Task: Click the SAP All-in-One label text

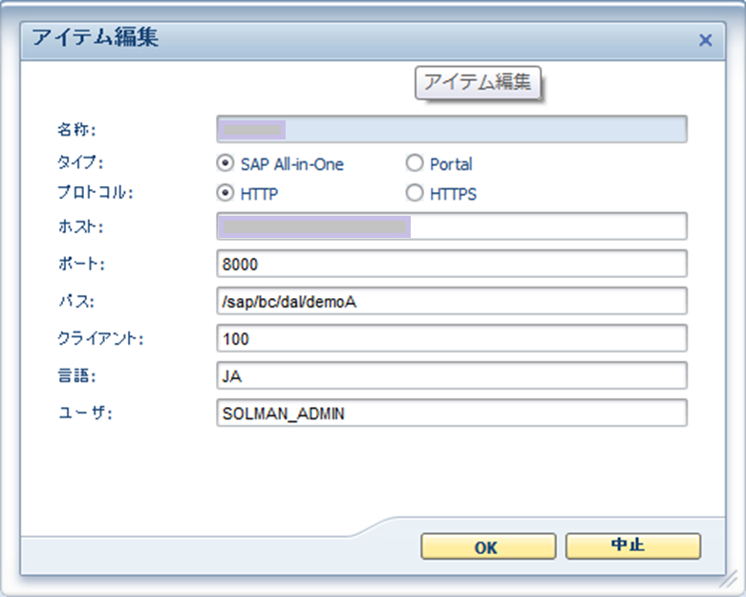Action: tap(291, 164)
